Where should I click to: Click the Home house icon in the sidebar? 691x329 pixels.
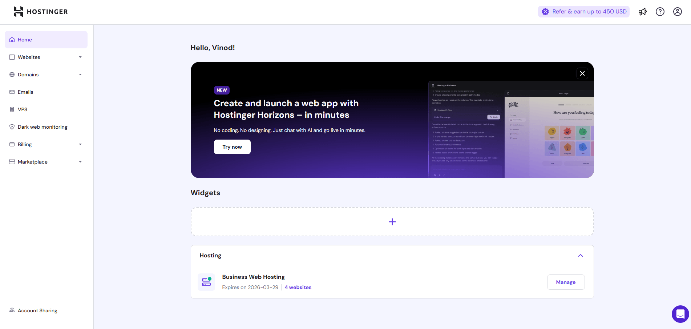coord(12,40)
